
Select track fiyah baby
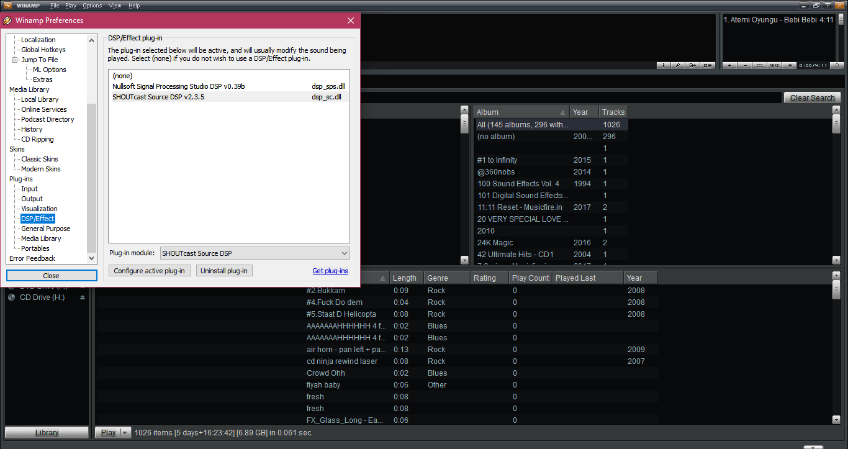[x=377, y=385]
